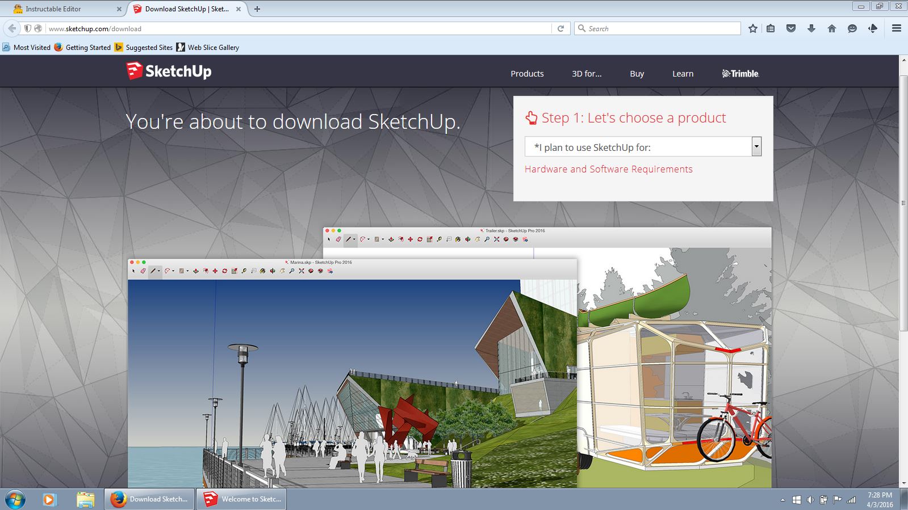This screenshot has width=908, height=510.
Task: Open Most Visited bookmarks folder
Action: pyautogui.click(x=27, y=48)
